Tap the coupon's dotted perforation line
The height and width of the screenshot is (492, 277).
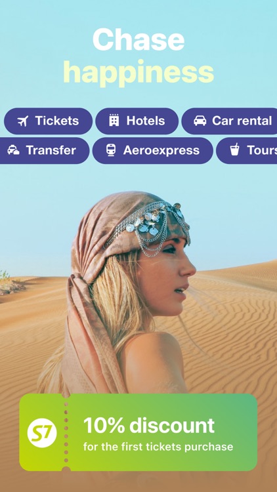pos(66,432)
